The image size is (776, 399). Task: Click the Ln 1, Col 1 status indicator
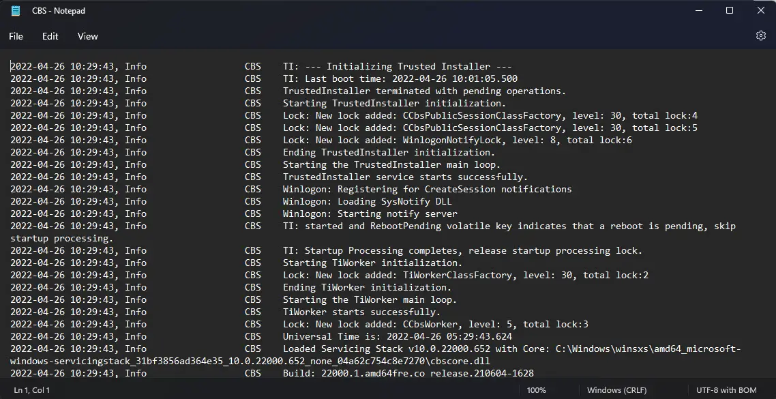pyautogui.click(x=31, y=390)
